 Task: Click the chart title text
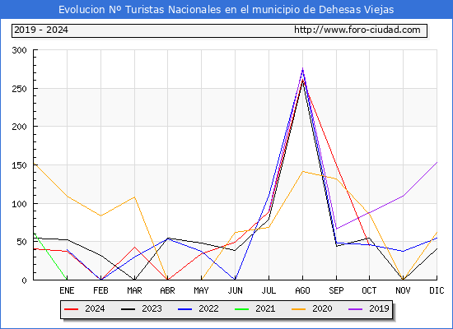point(226,10)
